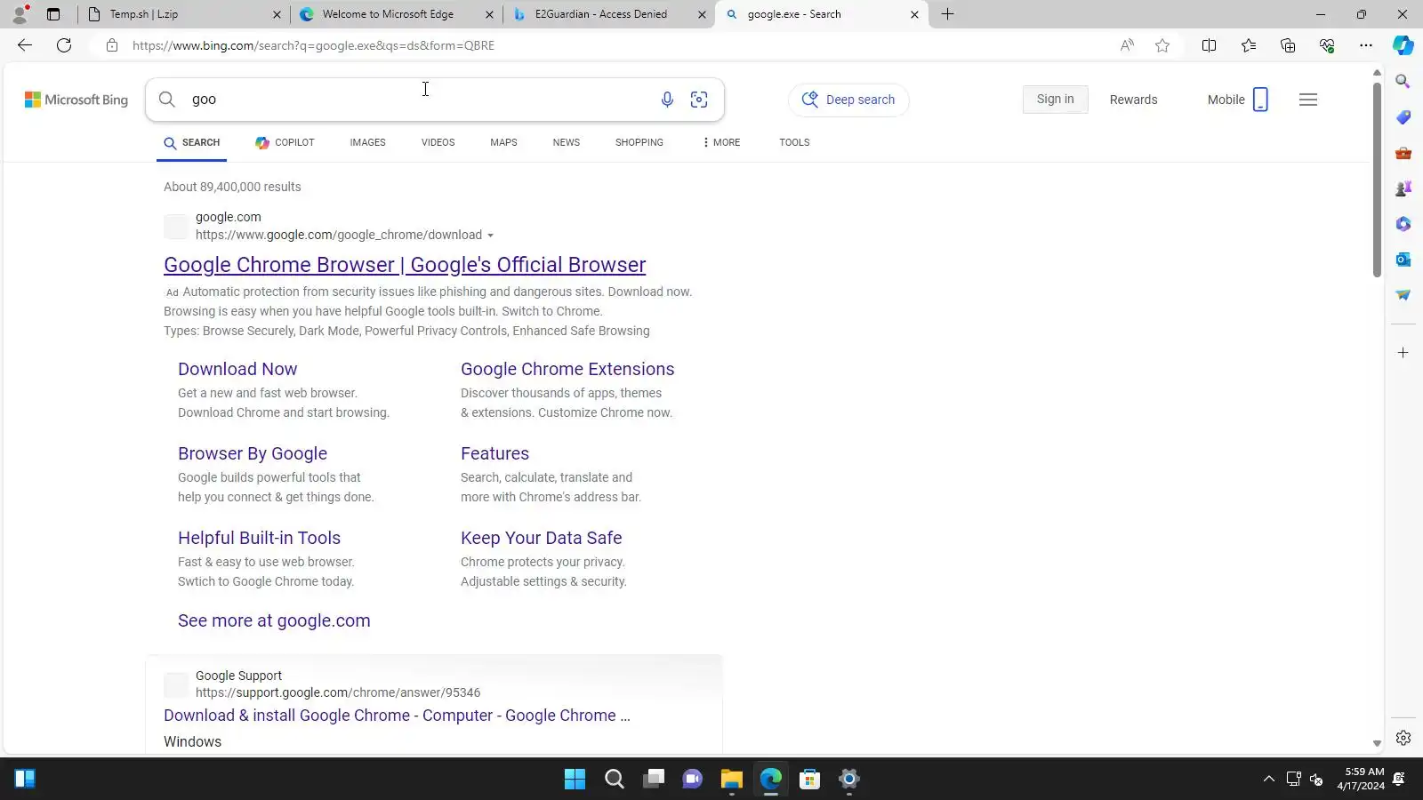View site information lock icon
Screen dimensions: 1423x800
coord(112,45)
